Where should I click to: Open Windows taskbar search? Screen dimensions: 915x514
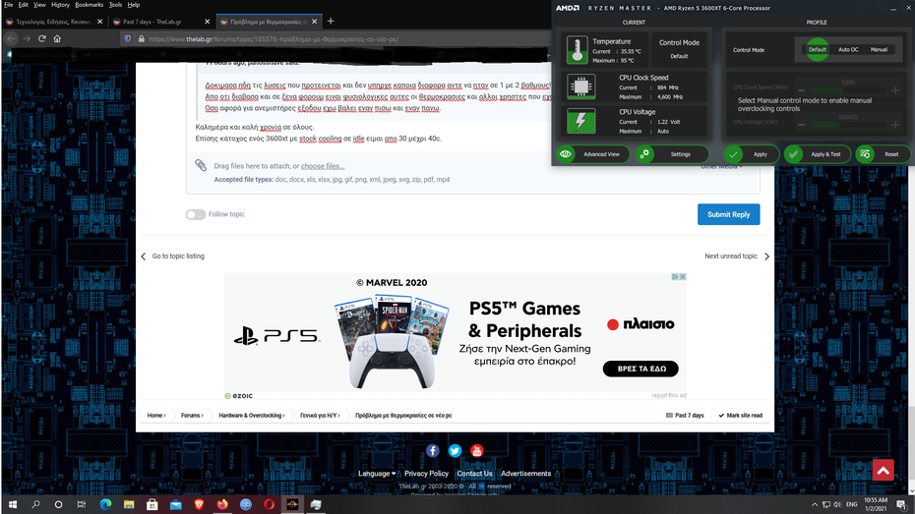click(35, 505)
